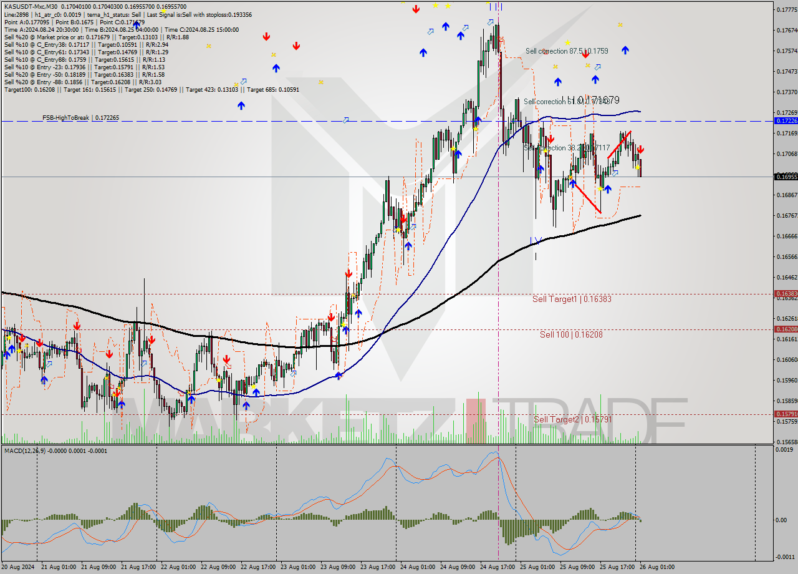Select the Sell correction 38.2 label
Image resolution: width=798 pixels, height=574 pixels.
click(567, 148)
